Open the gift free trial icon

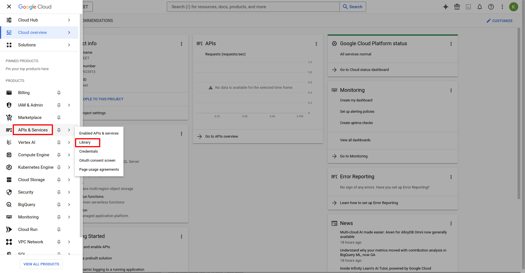(x=457, y=7)
